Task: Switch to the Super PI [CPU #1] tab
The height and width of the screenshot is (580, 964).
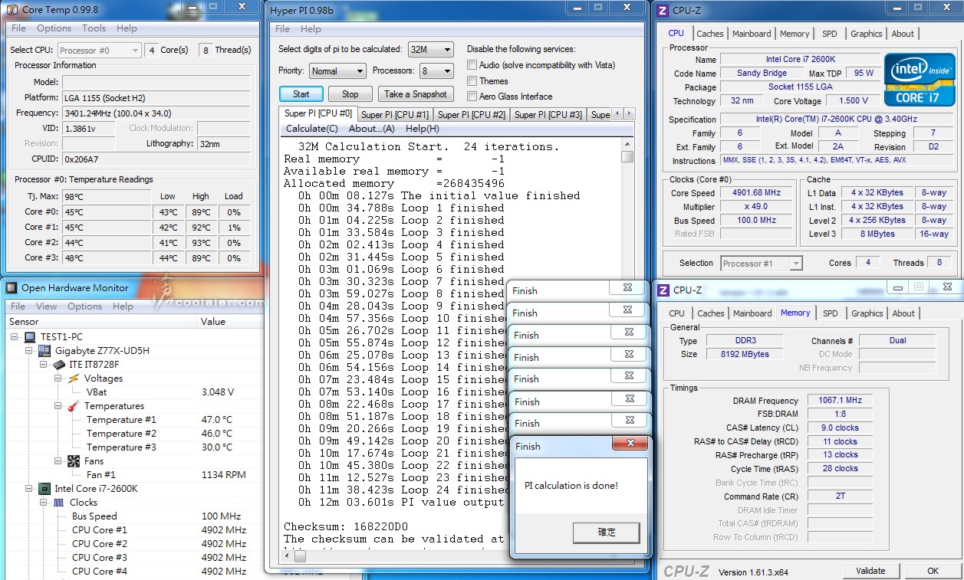Action: 395,115
